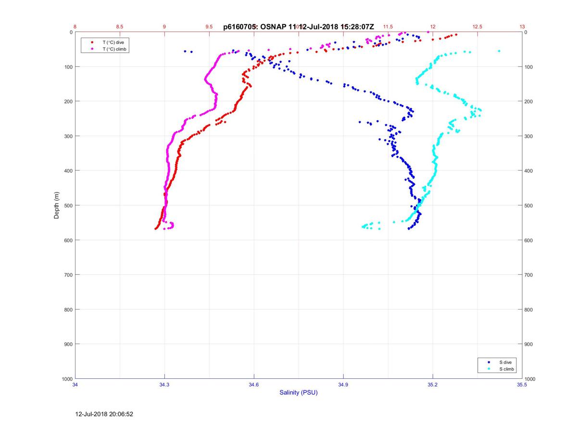Click the red dot marker in temperature legend

coord(92,42)
